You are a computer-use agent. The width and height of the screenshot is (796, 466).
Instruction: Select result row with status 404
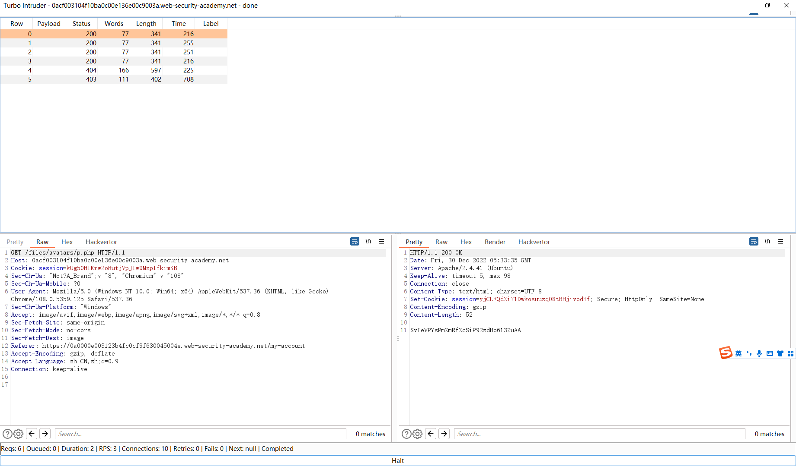114,70
